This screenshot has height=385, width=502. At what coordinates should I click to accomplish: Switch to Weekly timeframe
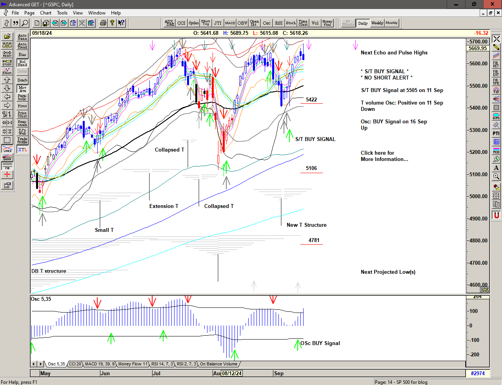tap(377, 23)
